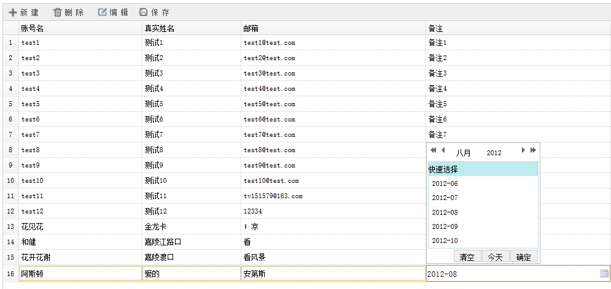This screenshot has width=611, height=289.
Task: Click the 编辑 (edit) pencil icon
Action: [102, 12]
